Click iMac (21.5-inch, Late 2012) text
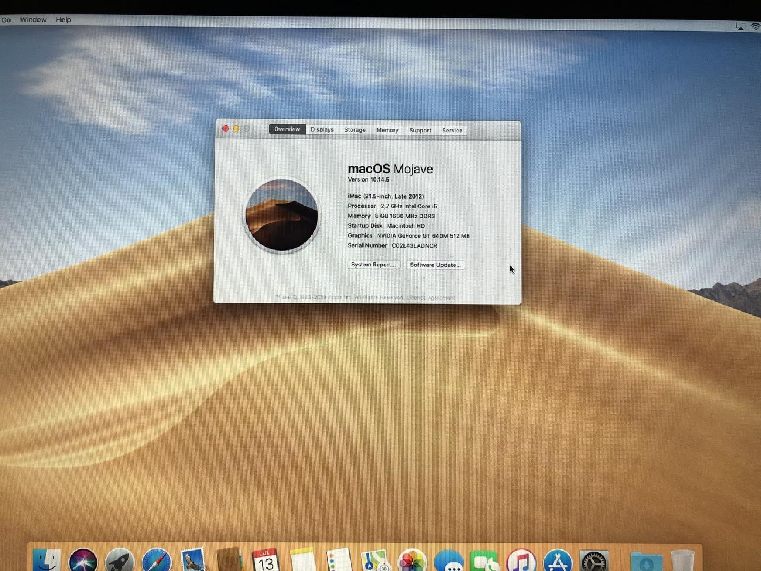 click(386, 196)
